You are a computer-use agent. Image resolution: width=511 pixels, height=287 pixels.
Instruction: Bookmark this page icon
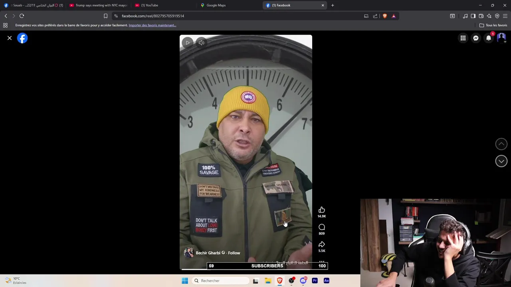pyautogui.click(x=105, y=16)
